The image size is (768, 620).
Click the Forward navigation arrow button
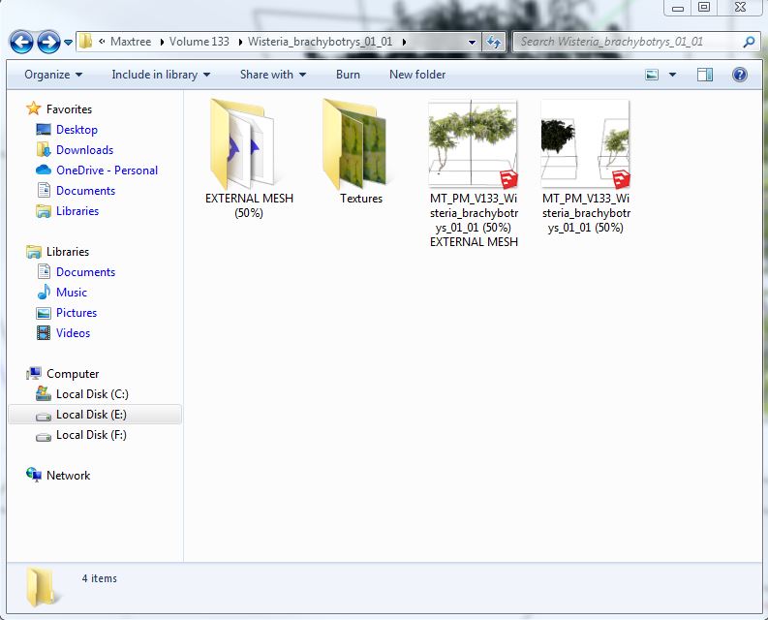click(x=48, y=43)
